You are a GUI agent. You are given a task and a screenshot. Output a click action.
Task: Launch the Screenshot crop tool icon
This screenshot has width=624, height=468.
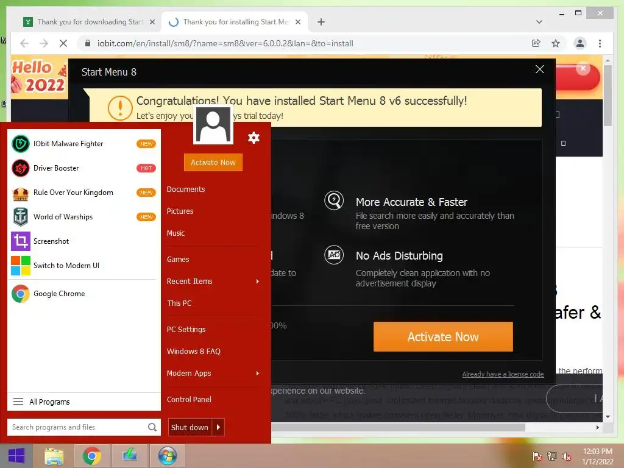coord(20,241)
